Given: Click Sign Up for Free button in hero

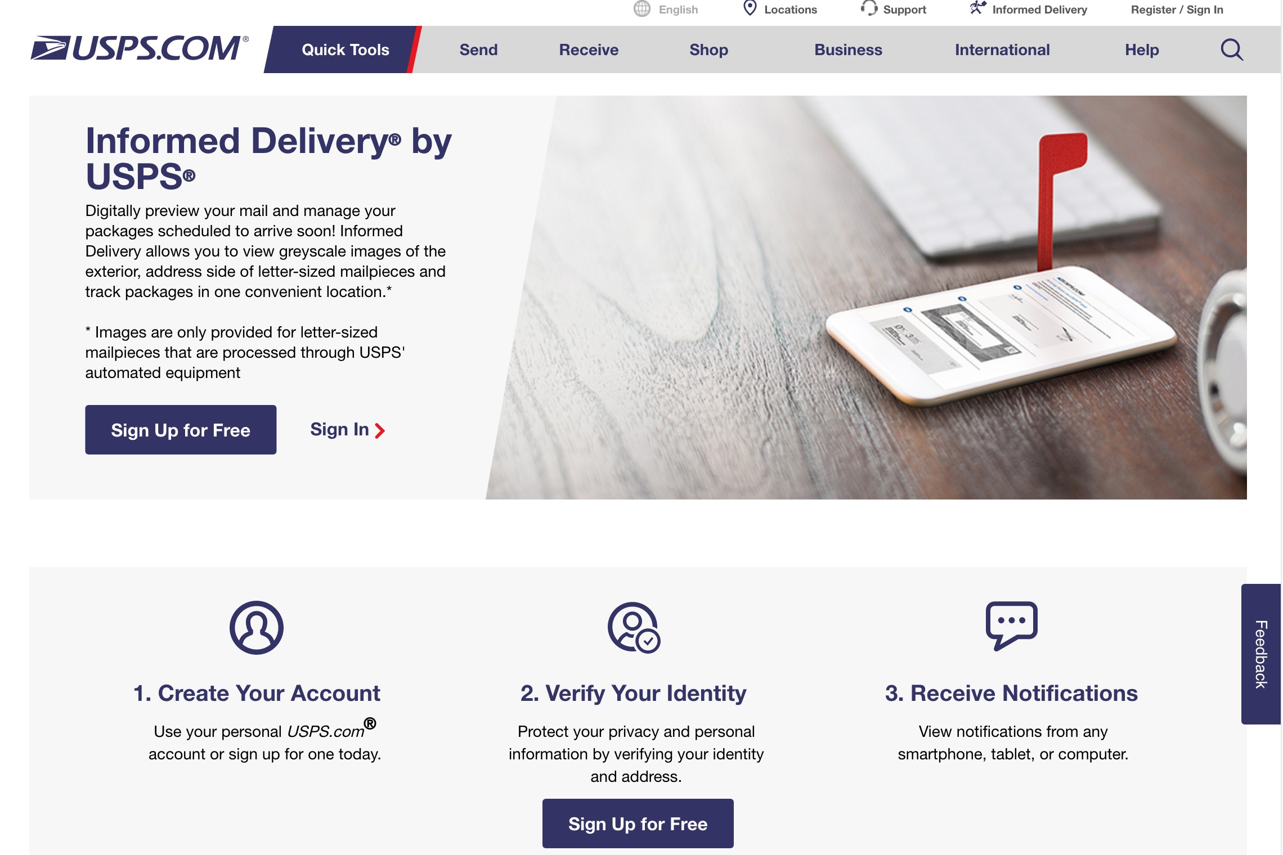Looking at the screenshot, I should tap(181, 429).
